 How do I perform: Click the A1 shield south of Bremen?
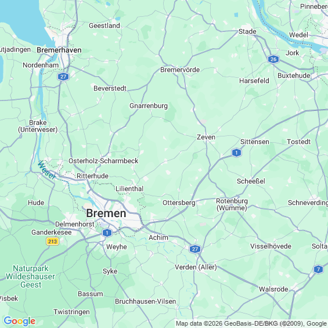click(x=107, y=233)
